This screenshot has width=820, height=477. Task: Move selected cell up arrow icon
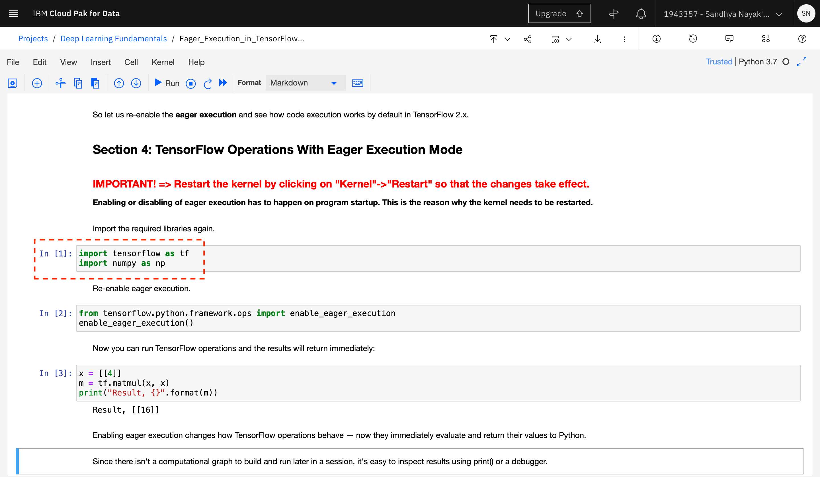(x=119, y=83)
